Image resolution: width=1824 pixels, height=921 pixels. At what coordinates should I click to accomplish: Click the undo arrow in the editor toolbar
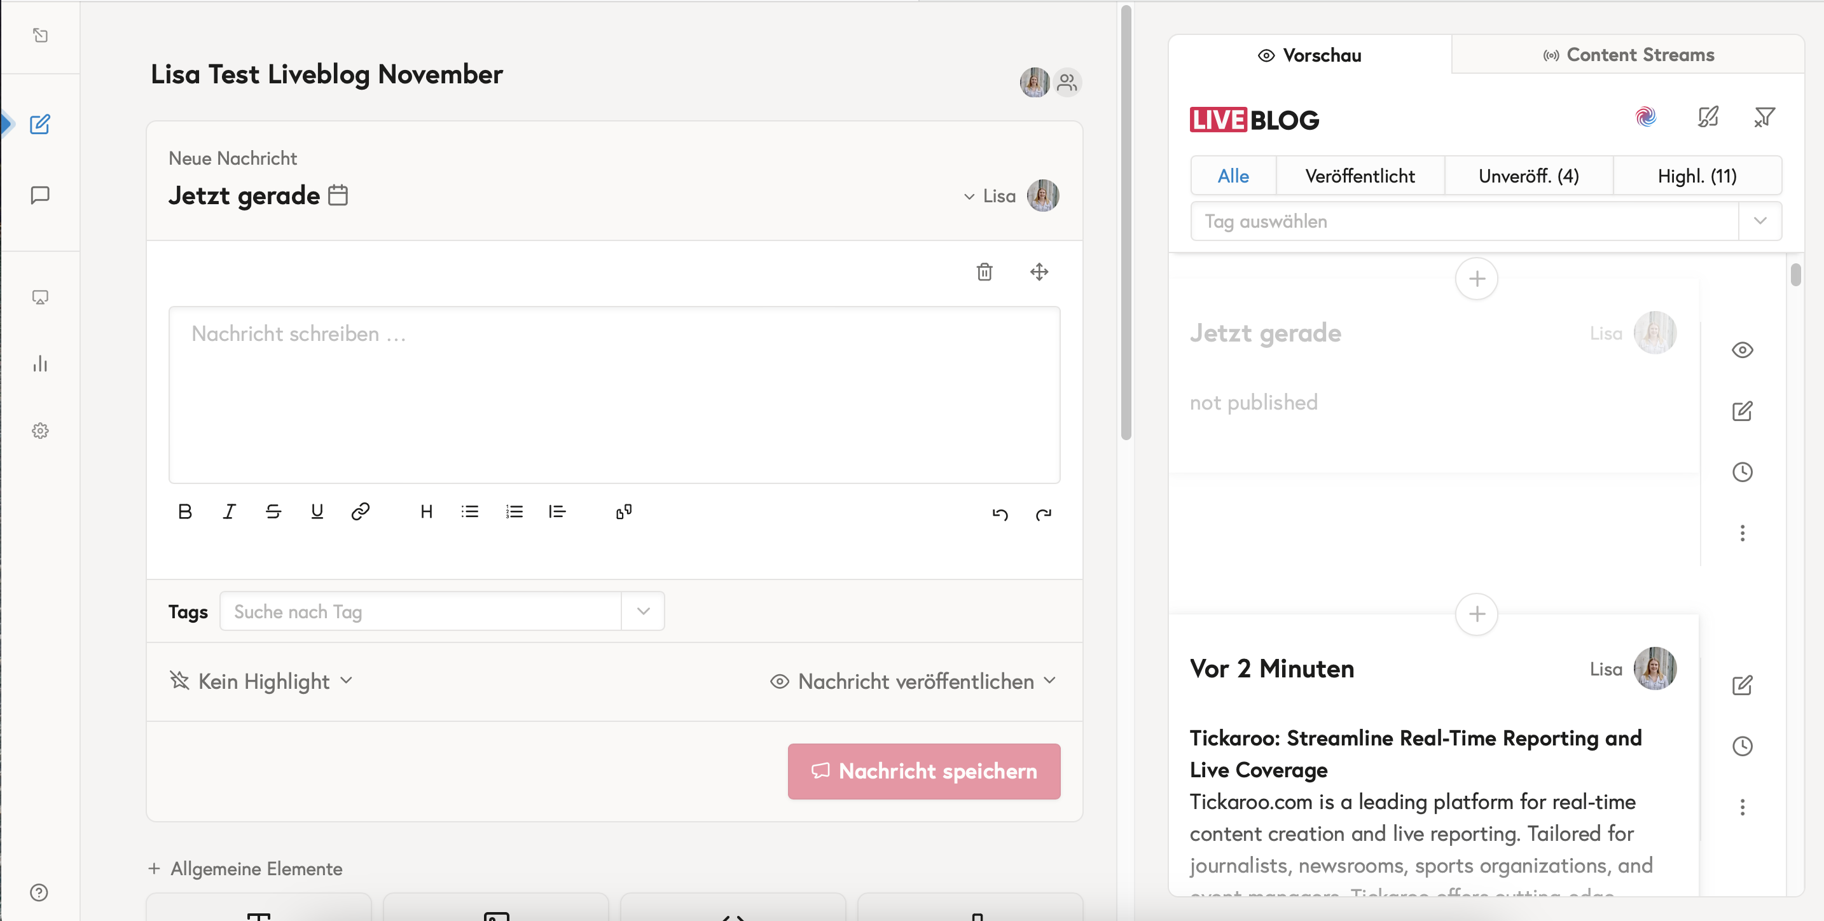1000,514
